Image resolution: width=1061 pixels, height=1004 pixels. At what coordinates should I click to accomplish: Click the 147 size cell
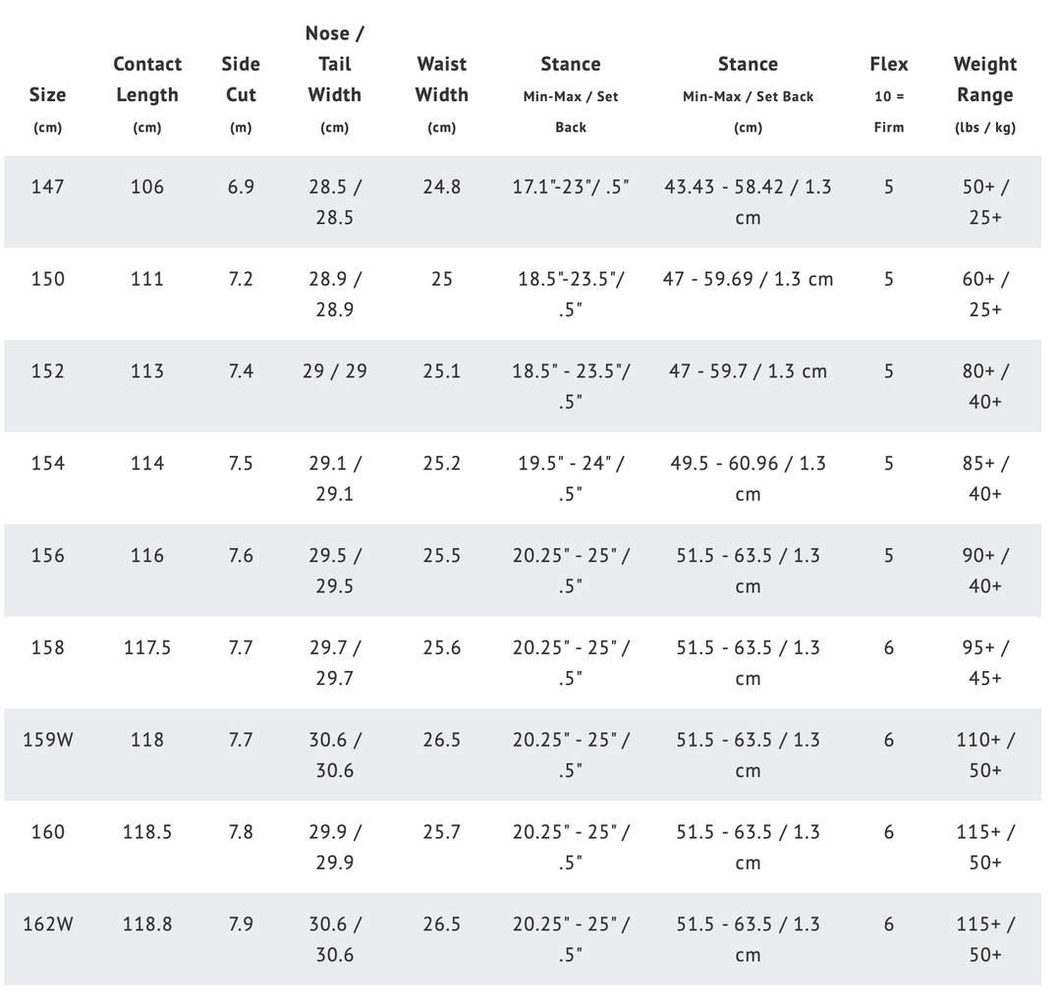point(47,187)
